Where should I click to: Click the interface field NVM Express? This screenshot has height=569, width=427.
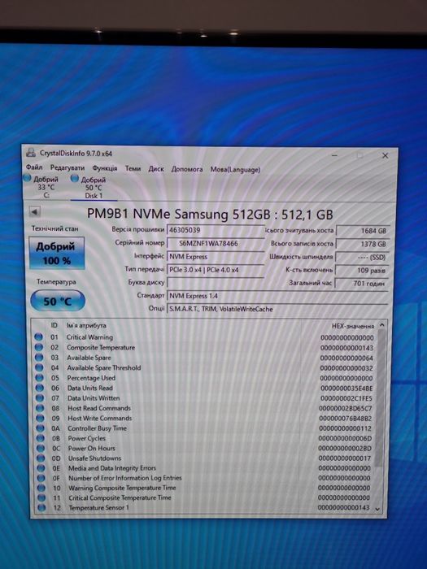[216, 257]
